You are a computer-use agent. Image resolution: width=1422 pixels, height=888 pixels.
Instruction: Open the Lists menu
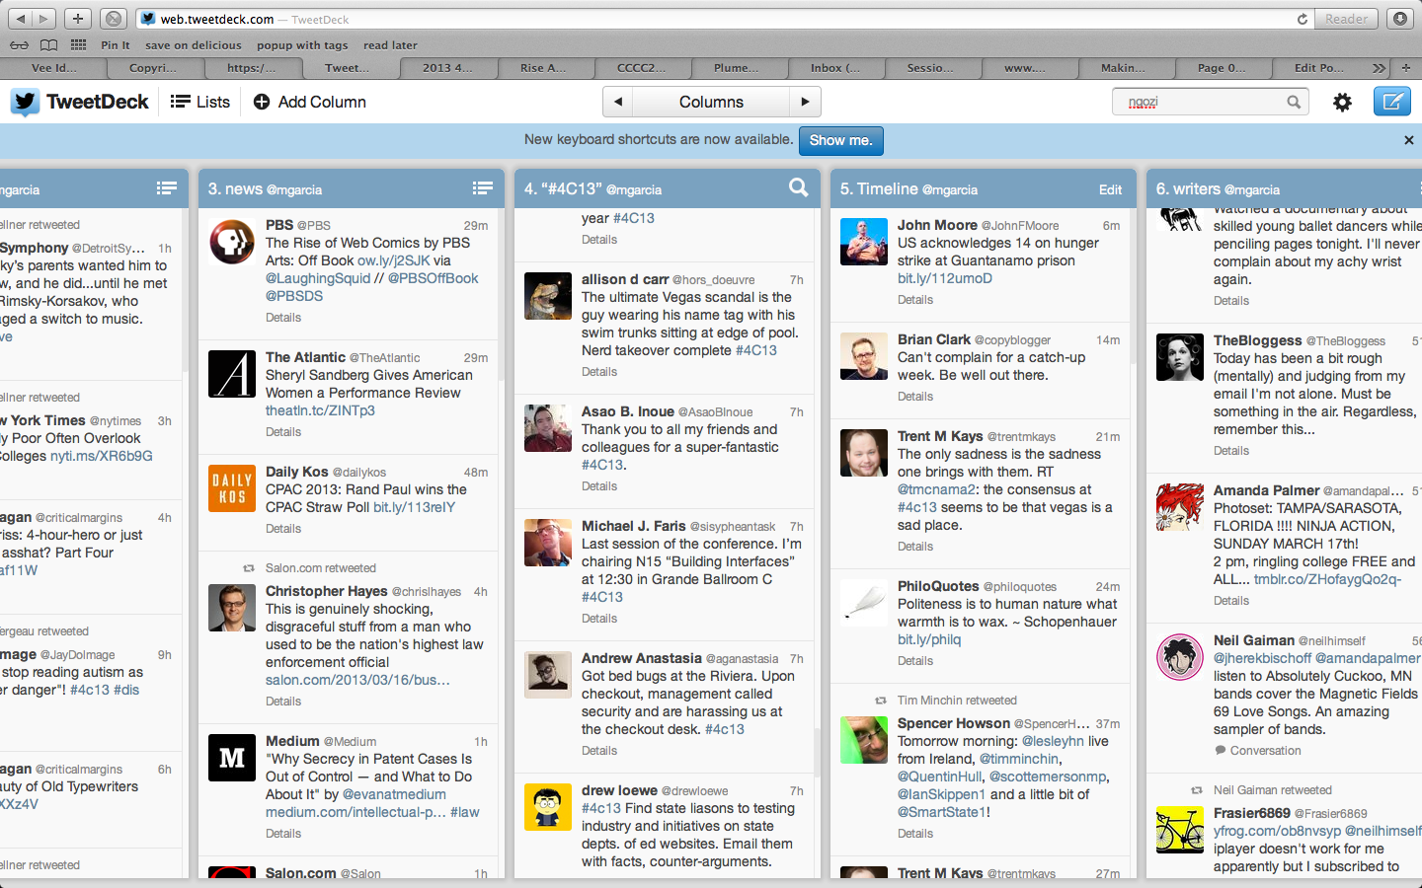[200, 102]
